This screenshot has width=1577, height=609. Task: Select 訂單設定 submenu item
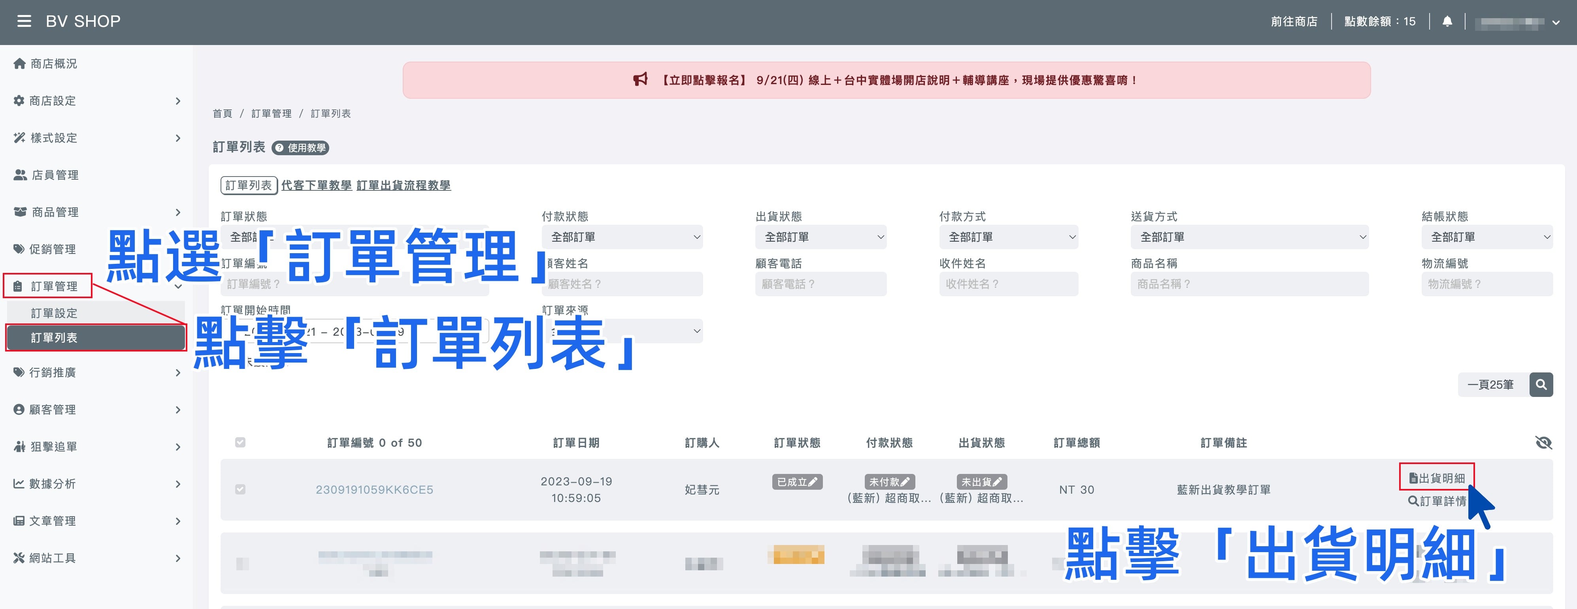[x=96, y=313]
